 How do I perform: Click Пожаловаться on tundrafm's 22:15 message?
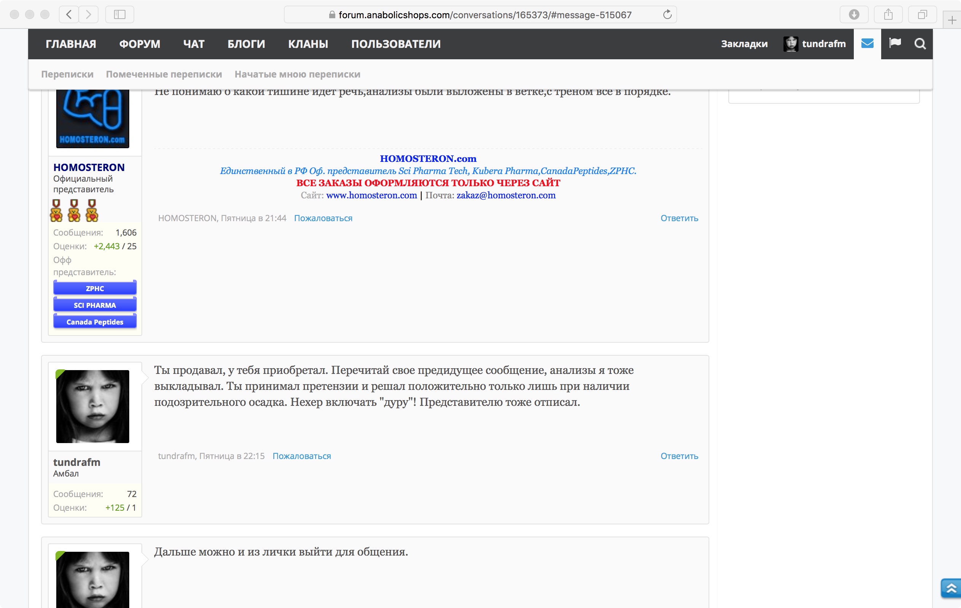click(301, 456)
